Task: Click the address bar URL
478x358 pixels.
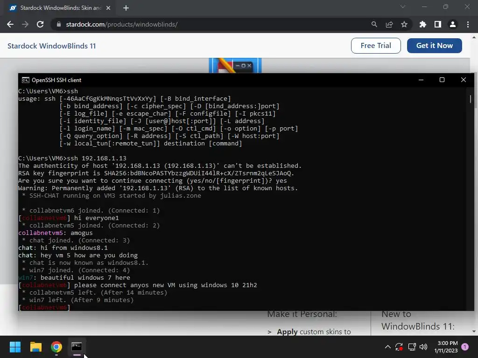Action: 122,24
